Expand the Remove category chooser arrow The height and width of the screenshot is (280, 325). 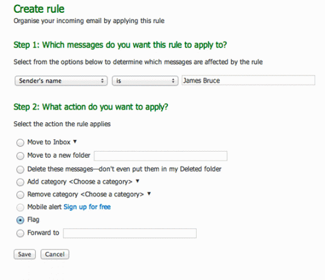tap(149, 194)
